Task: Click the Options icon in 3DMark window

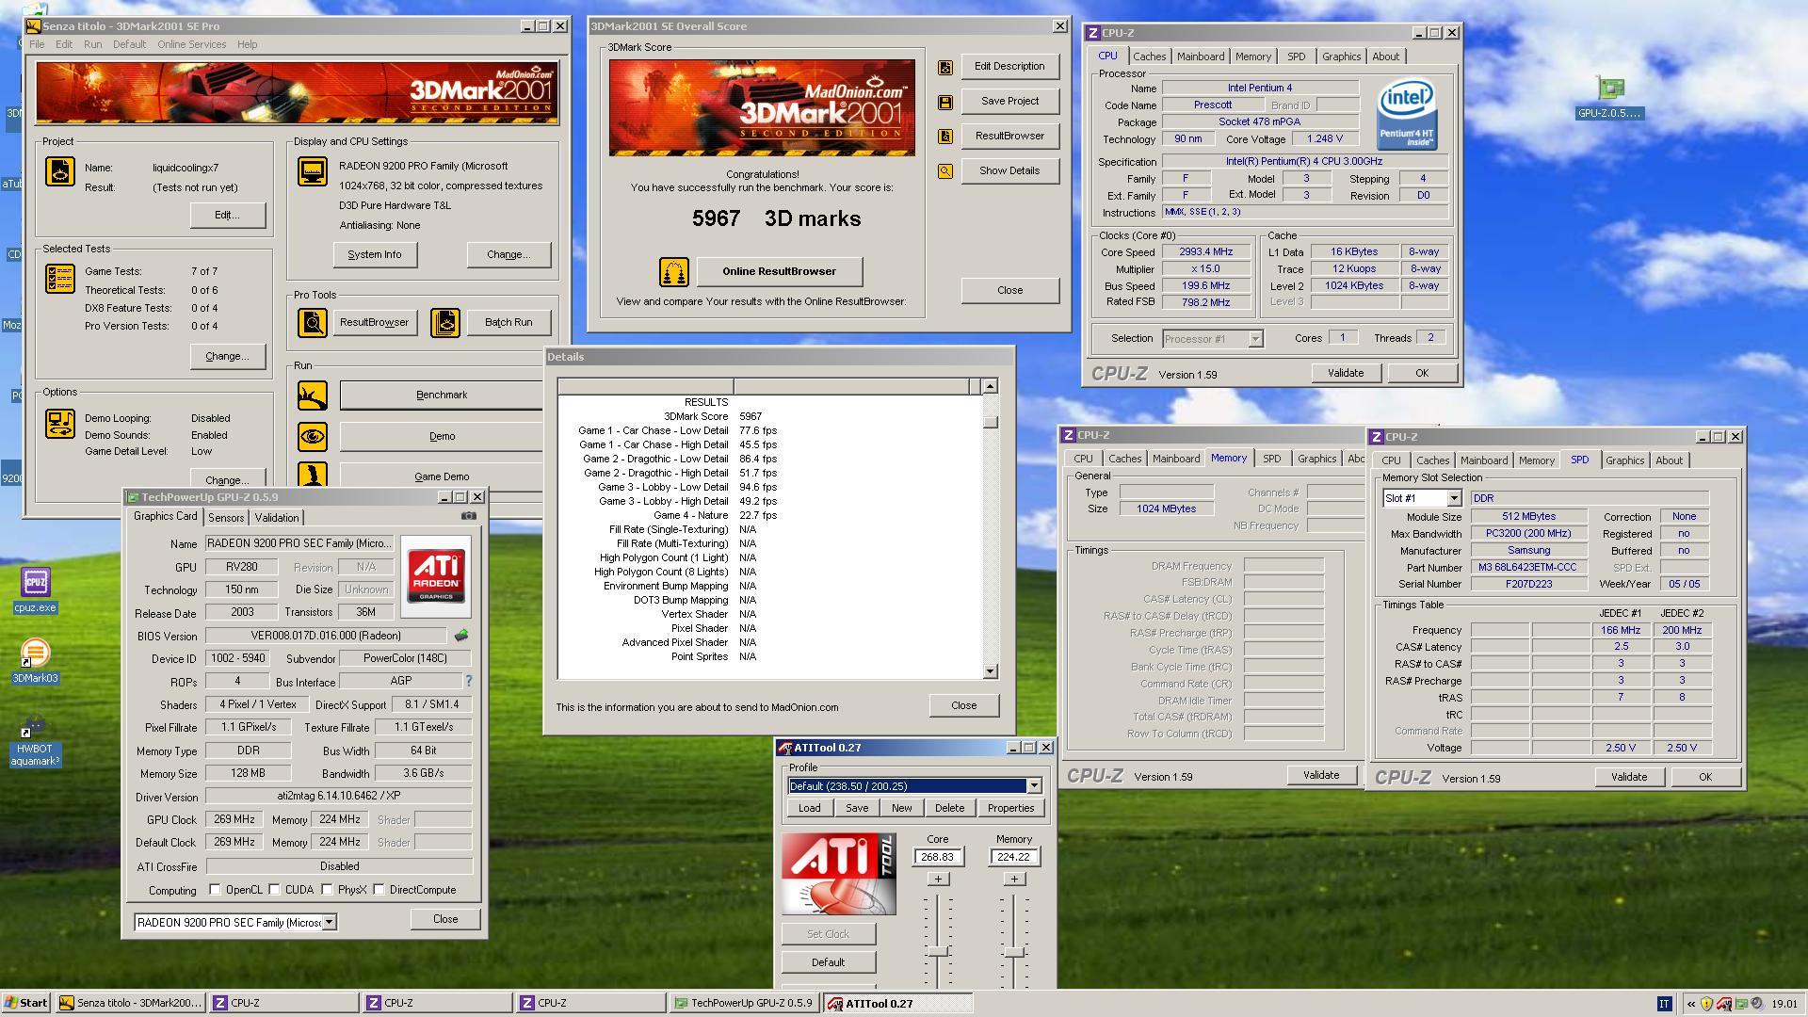Action: (60, 424)
